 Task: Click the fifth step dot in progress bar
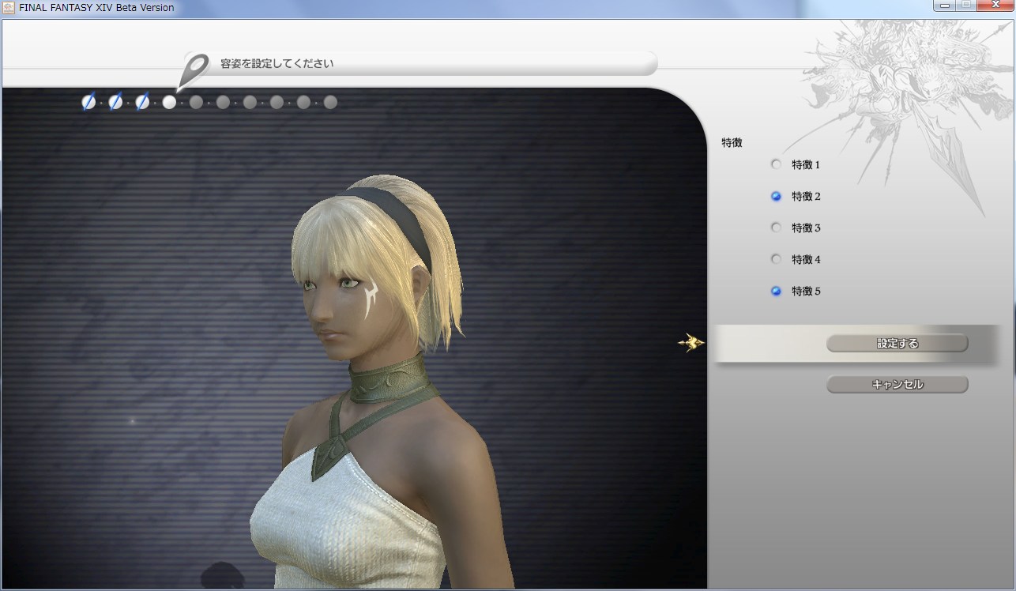point(196,102)
